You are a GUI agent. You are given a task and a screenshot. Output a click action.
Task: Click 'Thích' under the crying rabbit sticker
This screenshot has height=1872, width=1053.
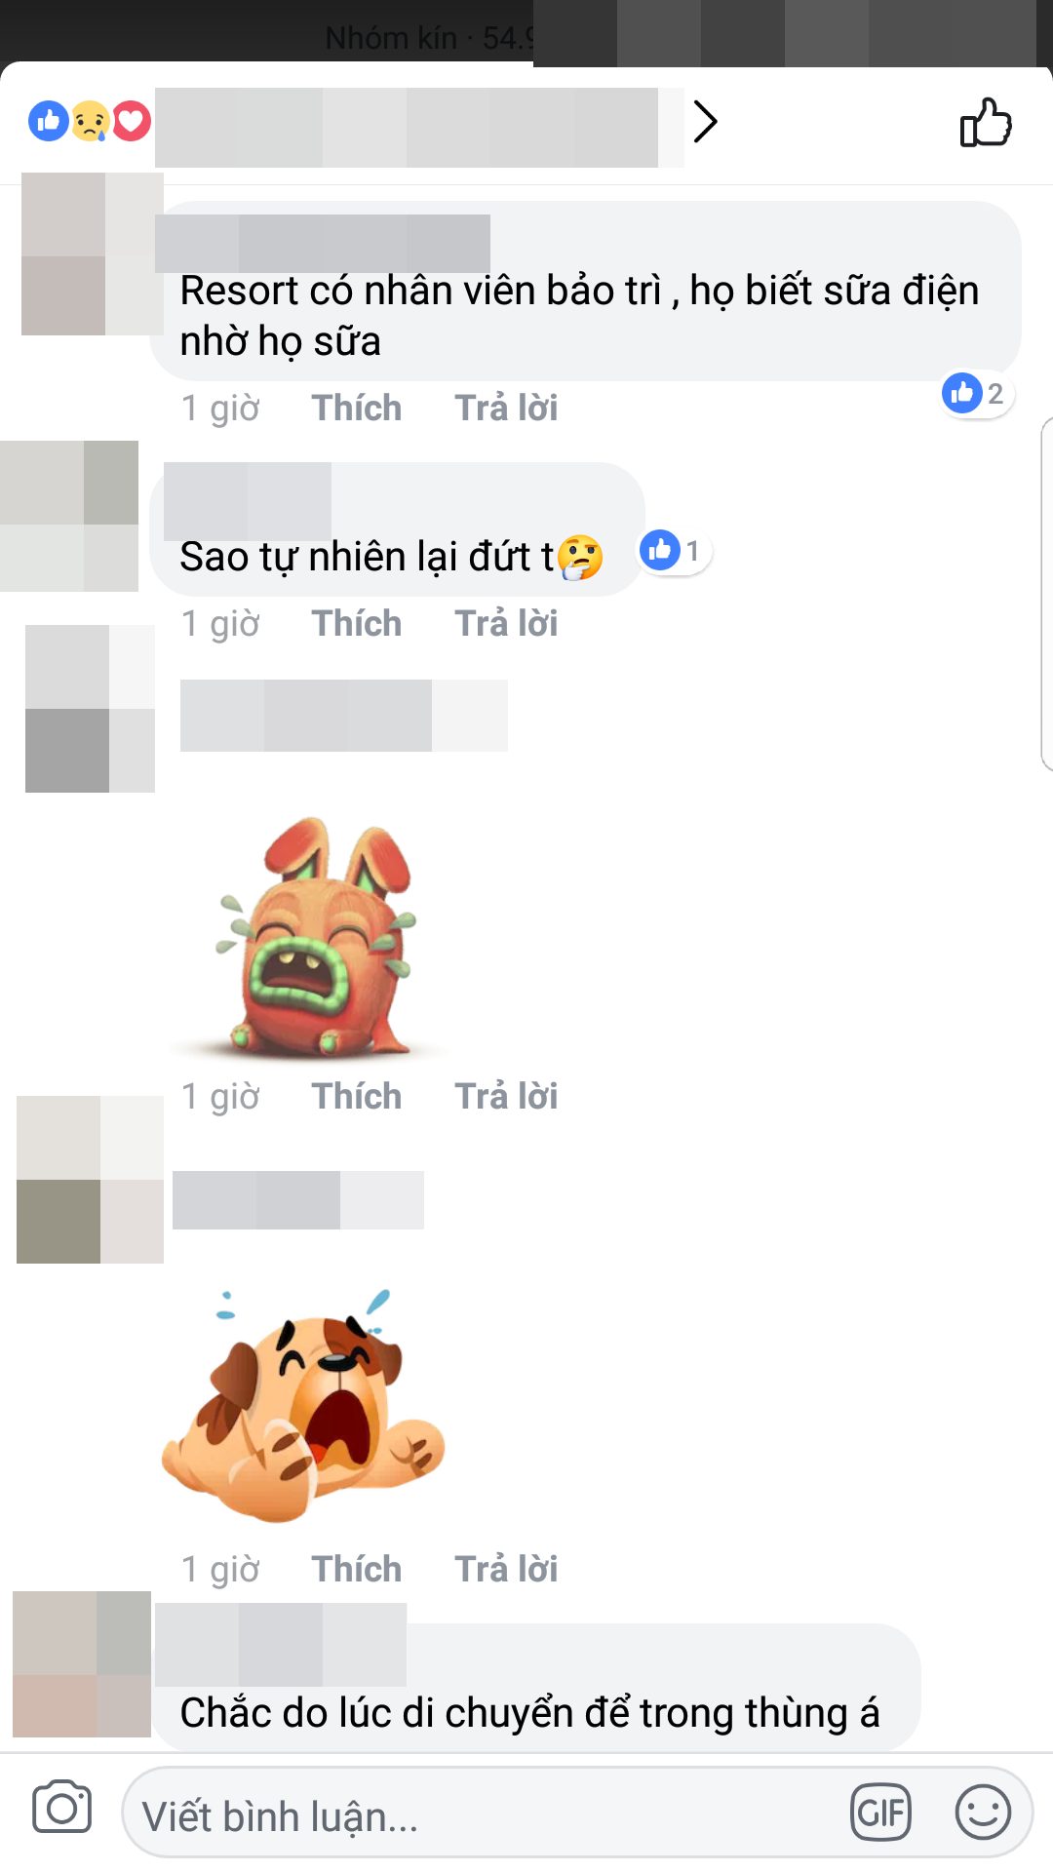tap(357, 1096)
